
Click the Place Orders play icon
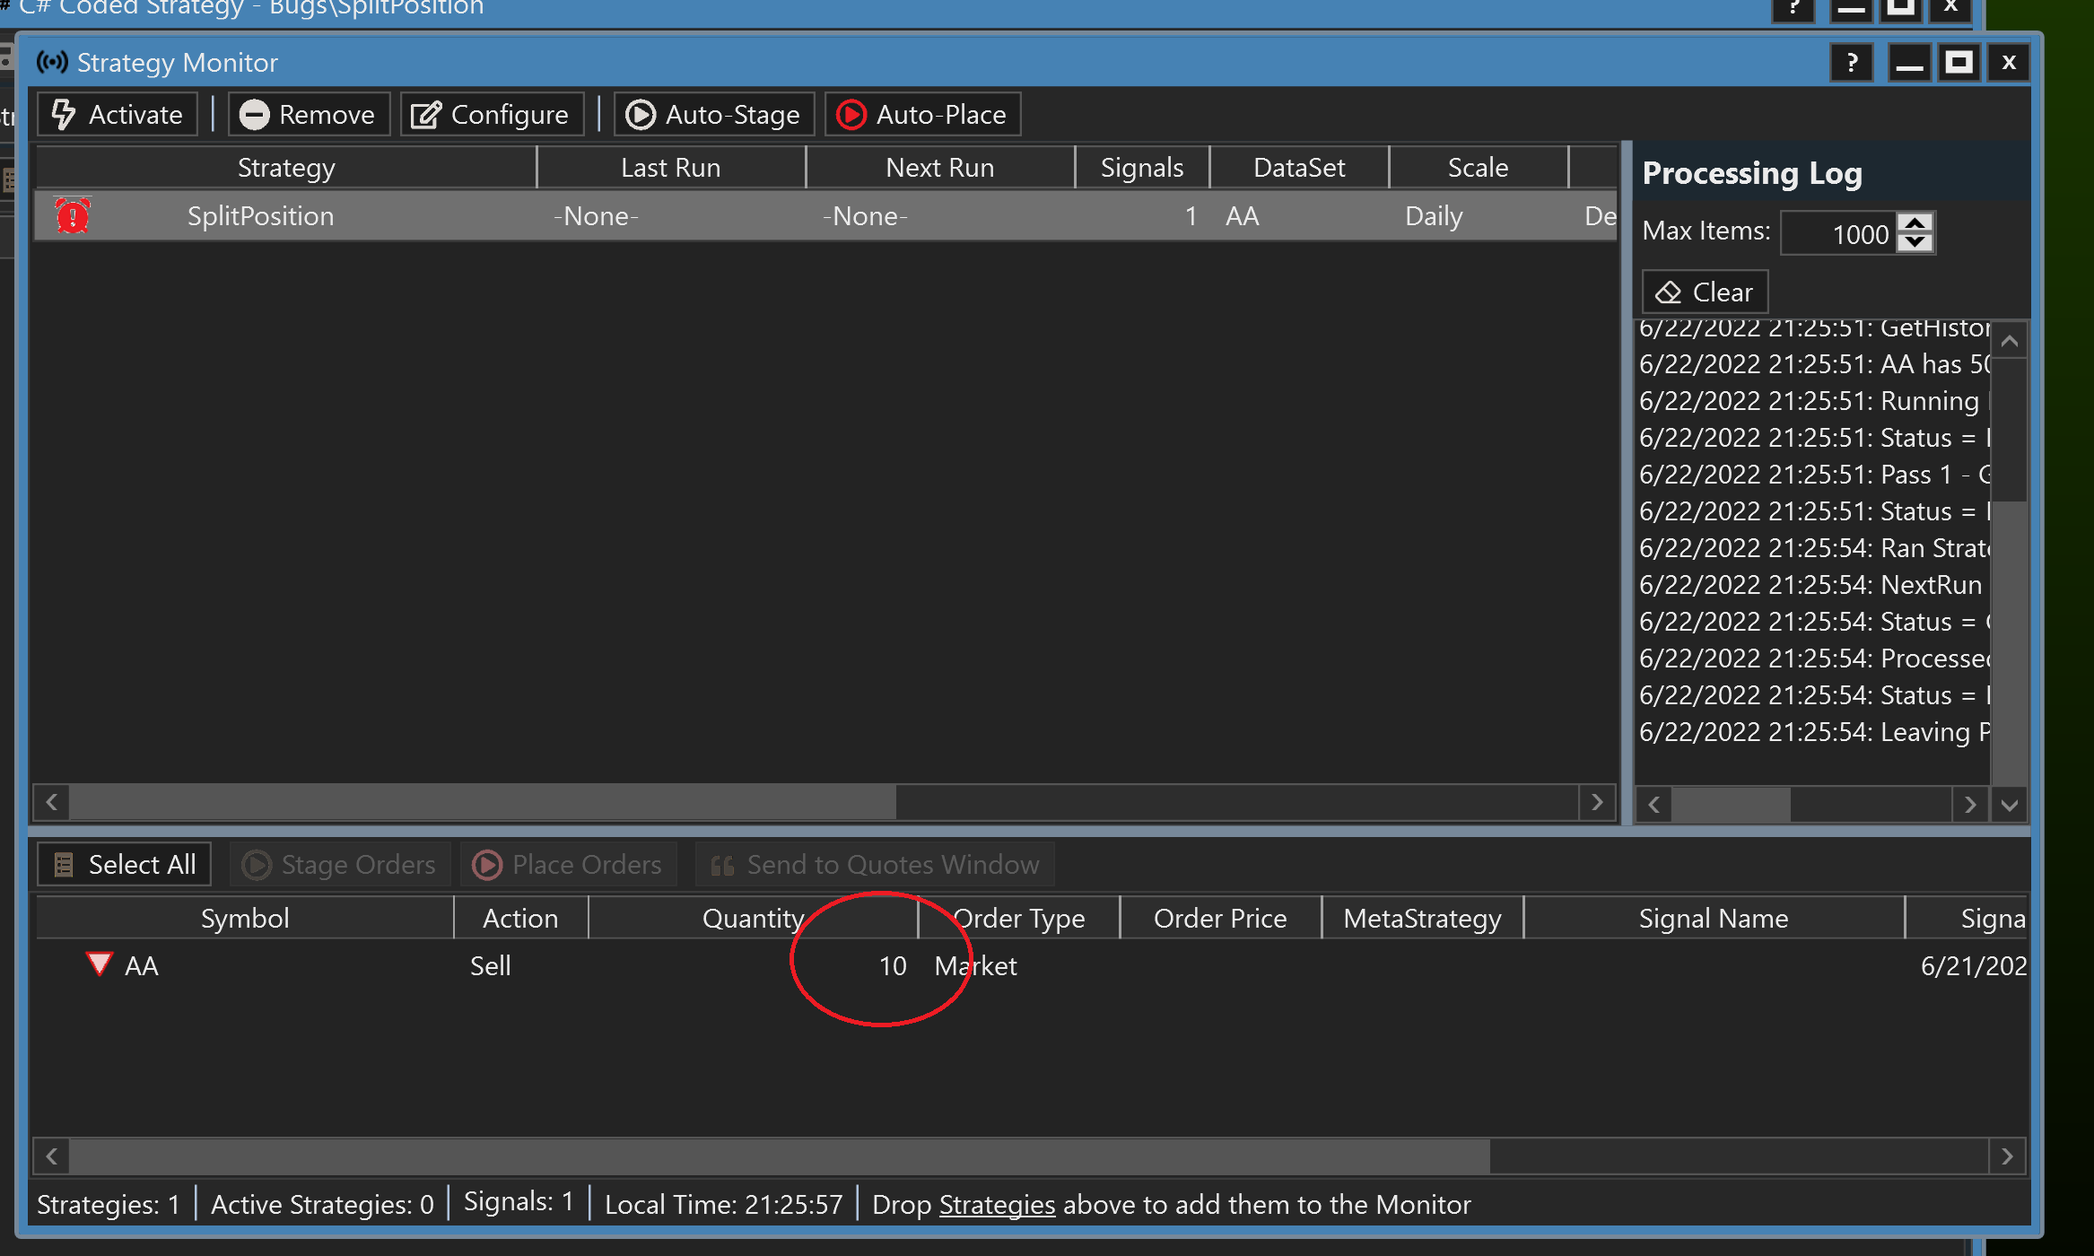488,864
